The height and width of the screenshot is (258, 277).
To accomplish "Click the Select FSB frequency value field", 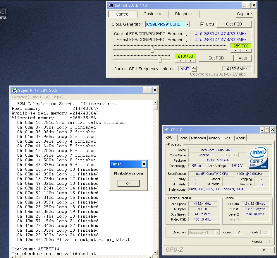I will (x=221, y=40).
